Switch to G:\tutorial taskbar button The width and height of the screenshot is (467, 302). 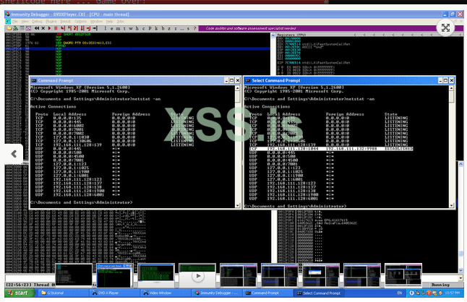point(63,293)
